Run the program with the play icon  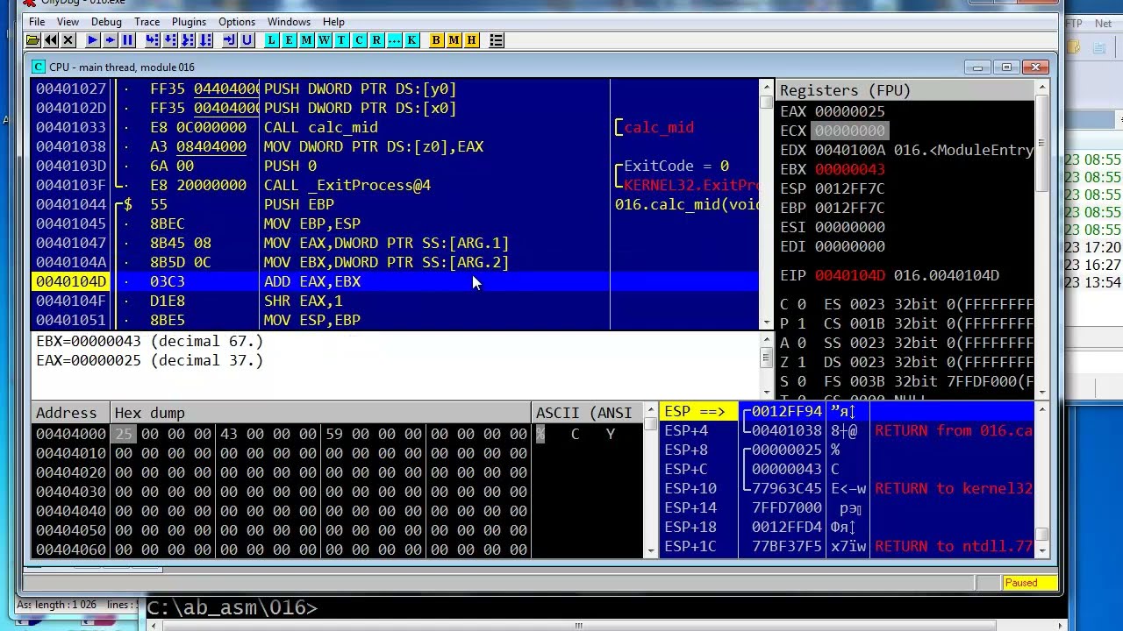pos(92,40)
